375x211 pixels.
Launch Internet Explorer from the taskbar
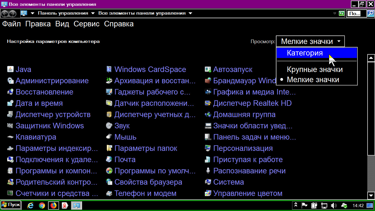(x=31, y=205)
